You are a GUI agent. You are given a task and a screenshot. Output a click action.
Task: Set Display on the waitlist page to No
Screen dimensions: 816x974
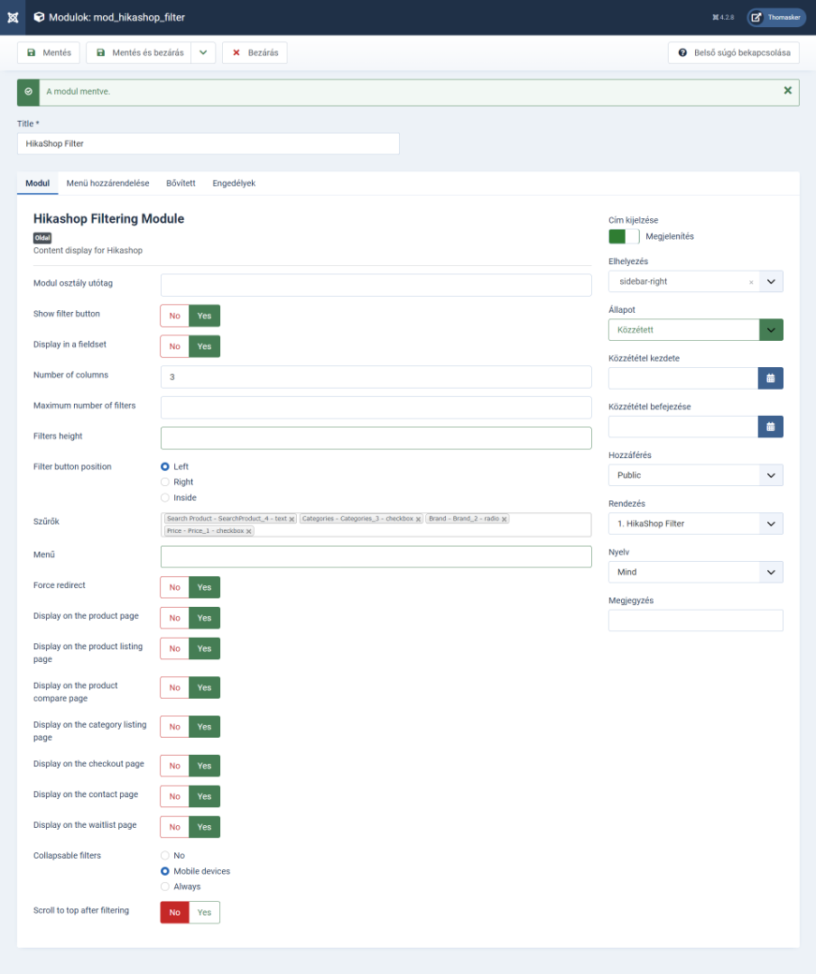click(x=175, y=827)
